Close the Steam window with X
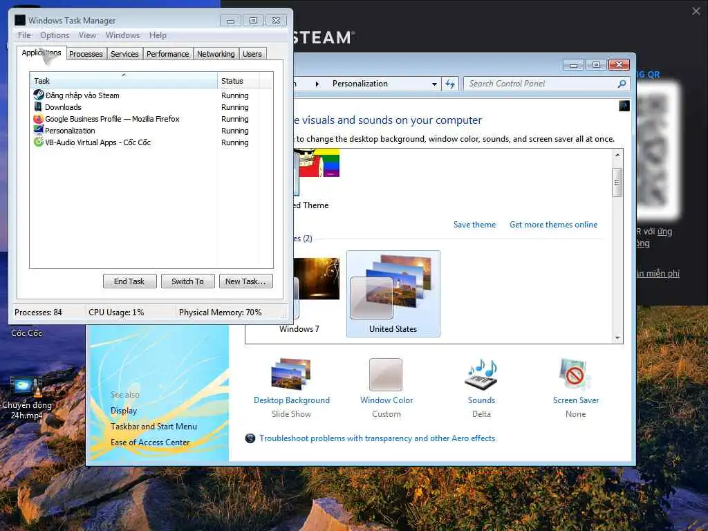 click(696, 11)
